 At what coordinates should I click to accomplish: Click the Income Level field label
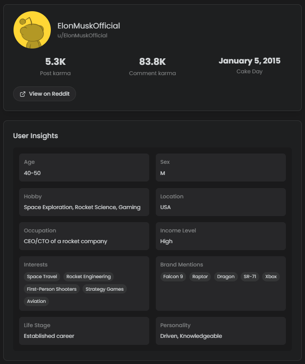tap(178, 231)
